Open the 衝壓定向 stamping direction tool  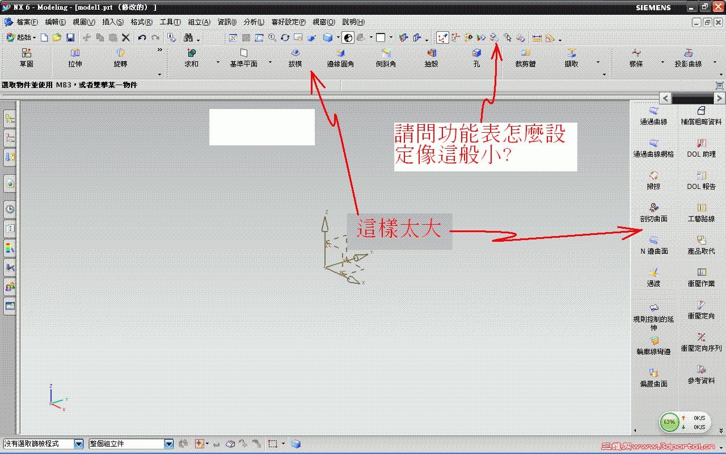701,310
